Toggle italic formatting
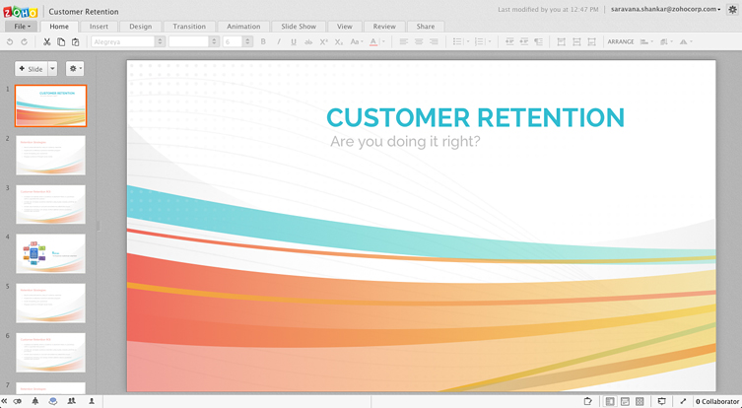The height and width of the screenshot is (408, 742). (279, 42)
